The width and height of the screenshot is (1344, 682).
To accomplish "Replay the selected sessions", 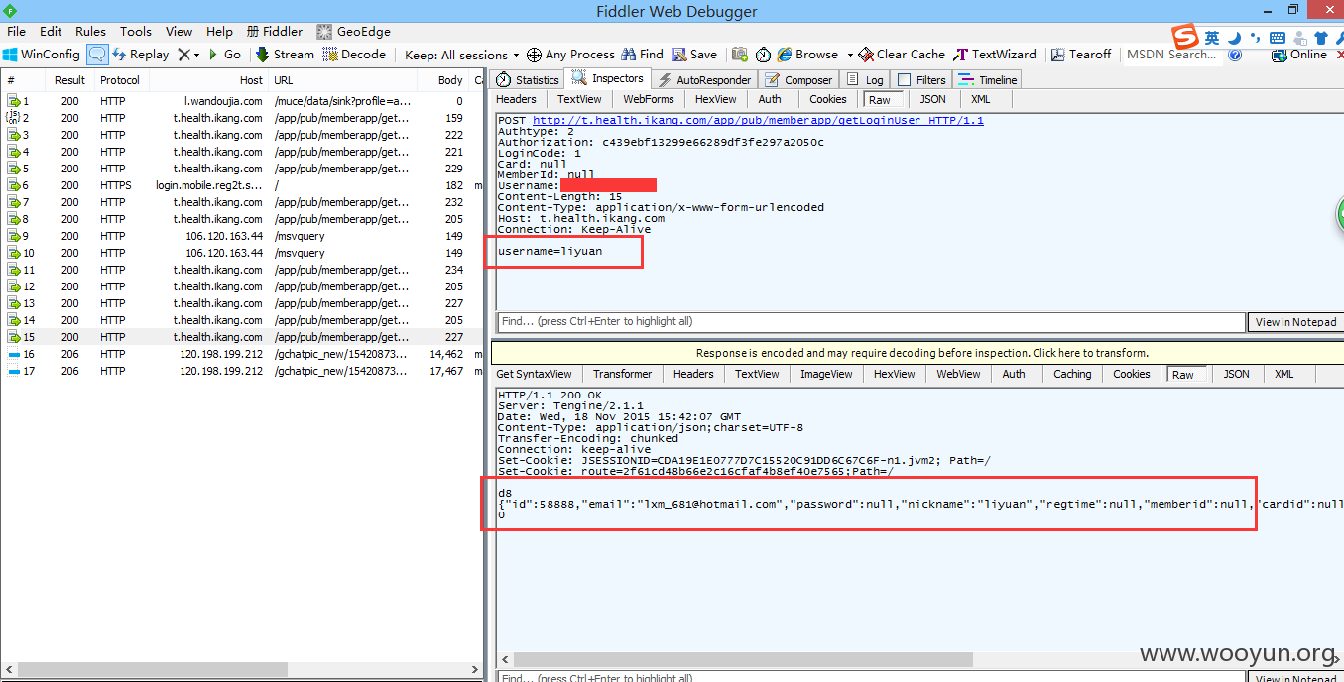I will click(140, 55).
